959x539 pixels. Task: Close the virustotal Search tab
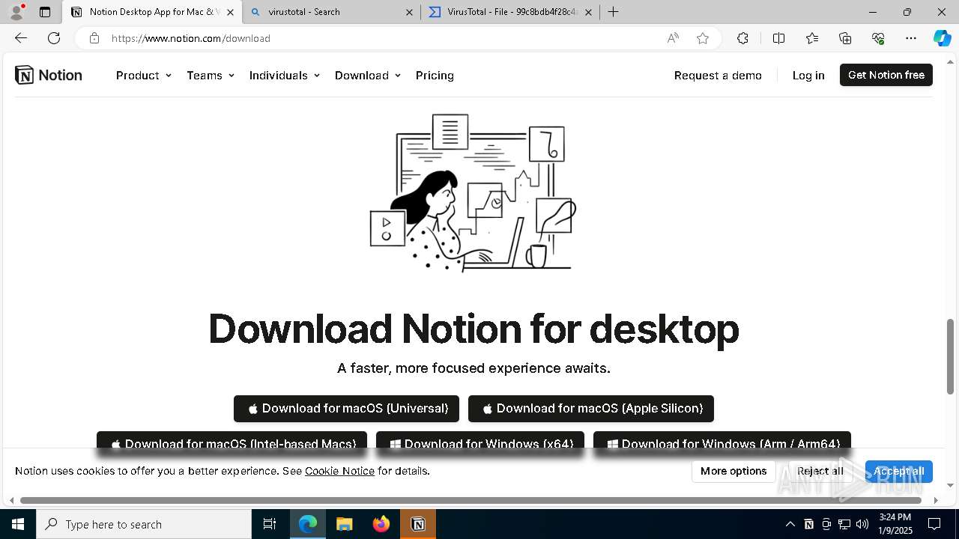(409, 12)
